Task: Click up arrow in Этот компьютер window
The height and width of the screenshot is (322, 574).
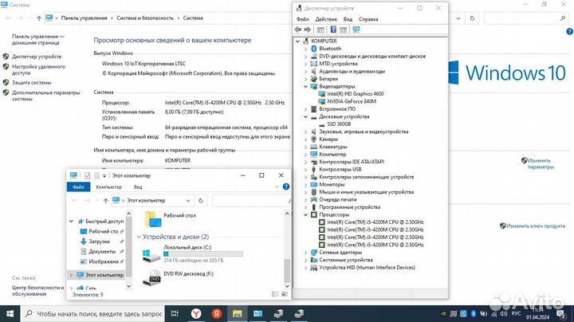Action: 106,201
